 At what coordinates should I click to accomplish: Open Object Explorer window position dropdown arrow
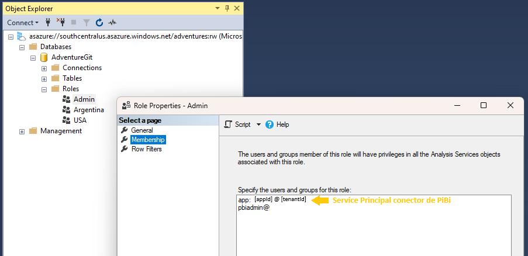pos(218,8)
